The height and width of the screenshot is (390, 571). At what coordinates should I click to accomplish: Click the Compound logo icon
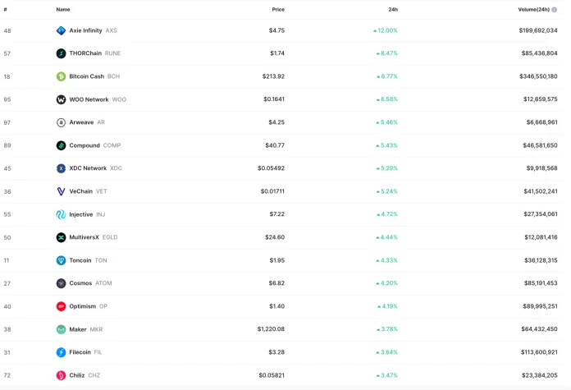(x=61, y=145)
